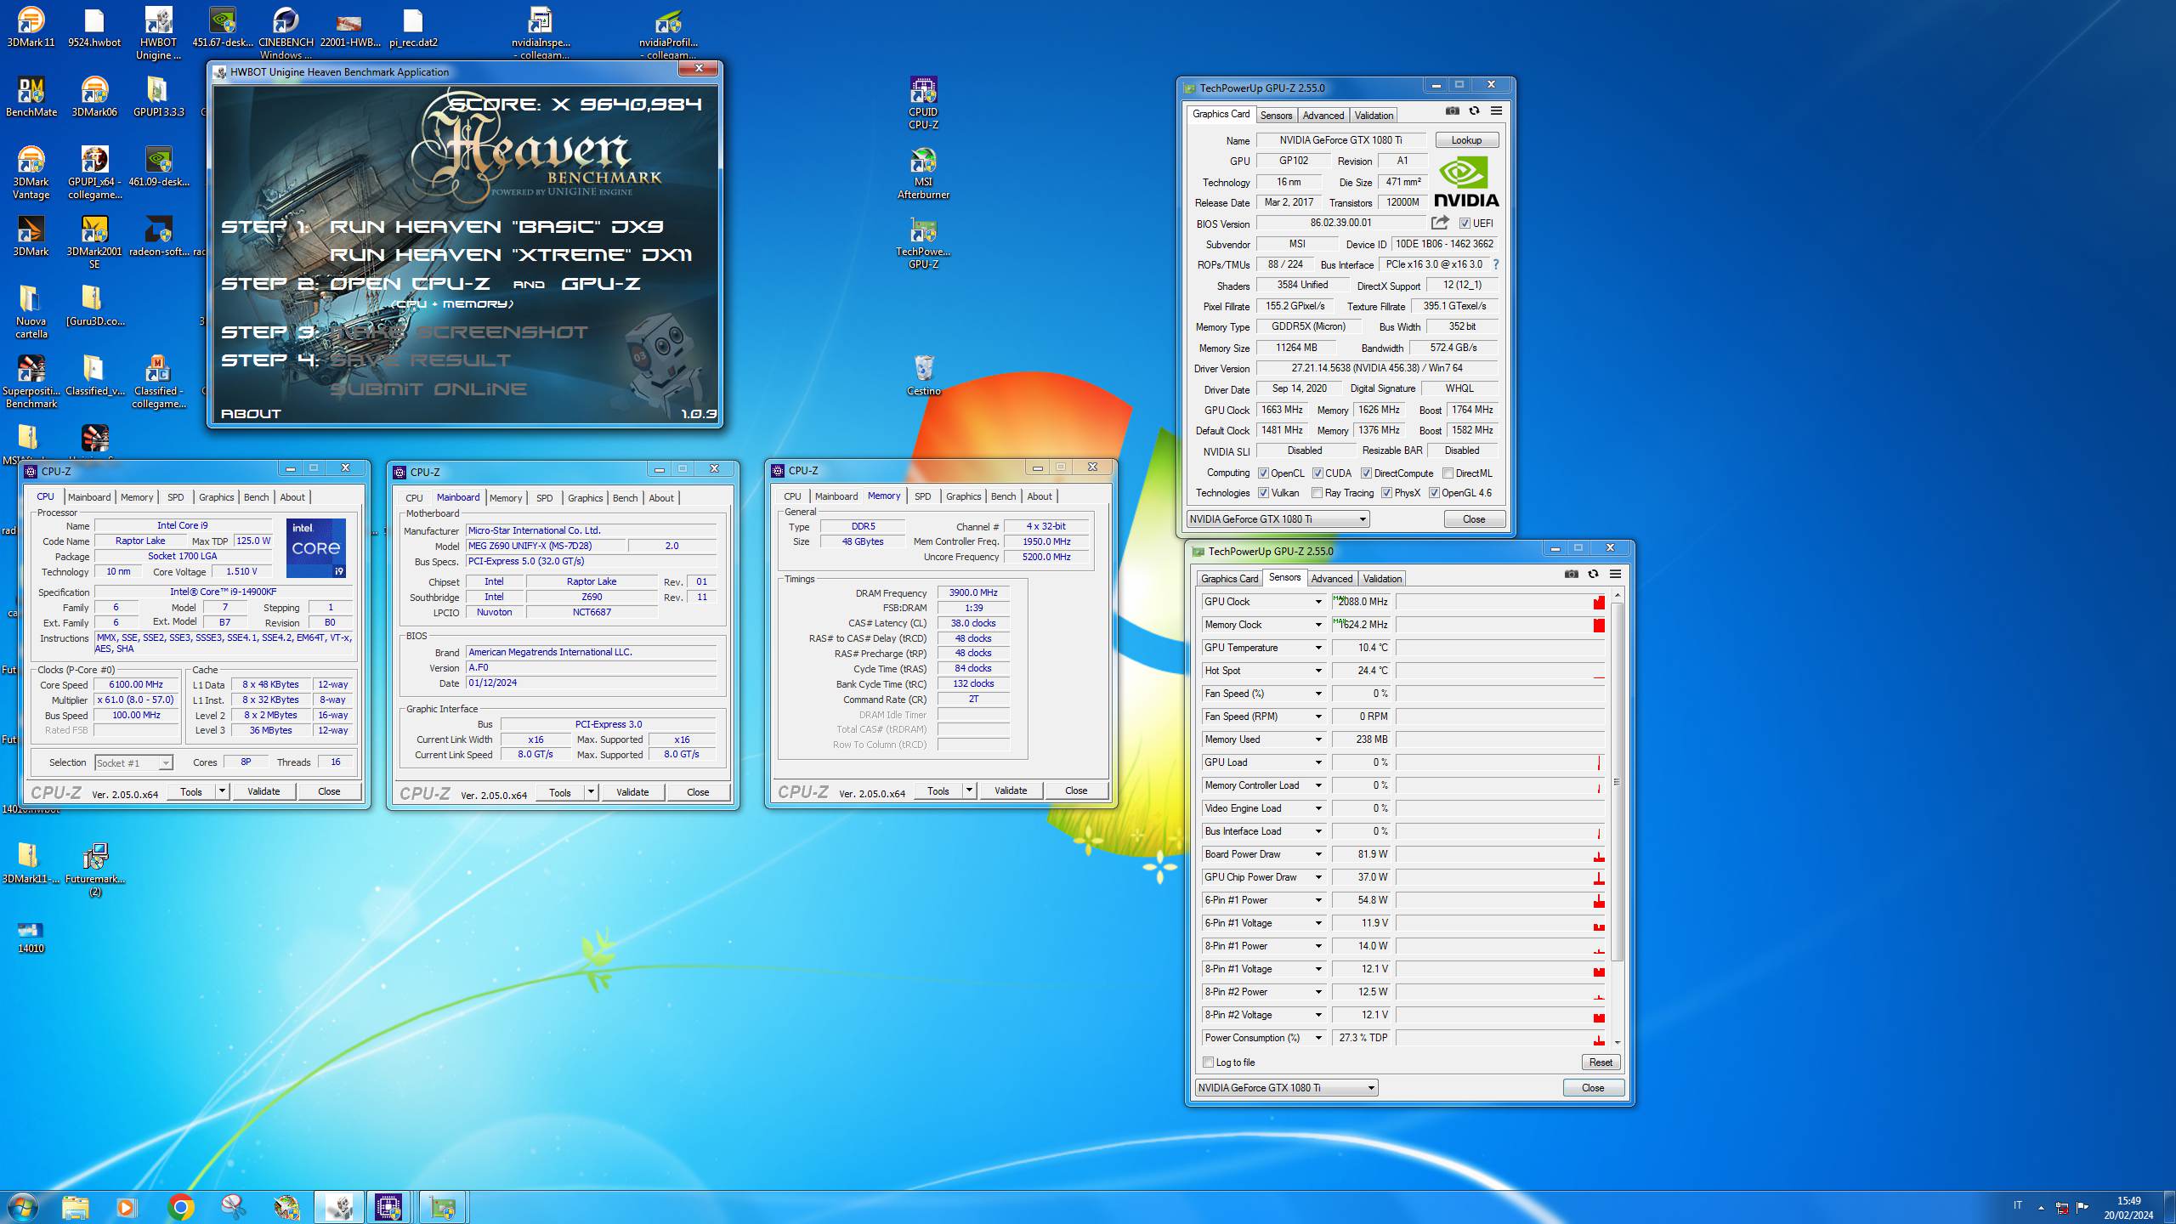Open the CINEBENCH Windows desktop icon
The height and width of the screenshot is (1224, 2176).
point(286,33)
